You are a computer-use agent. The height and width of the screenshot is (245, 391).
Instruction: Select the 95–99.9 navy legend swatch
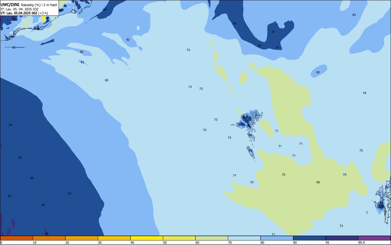point(342,238)
